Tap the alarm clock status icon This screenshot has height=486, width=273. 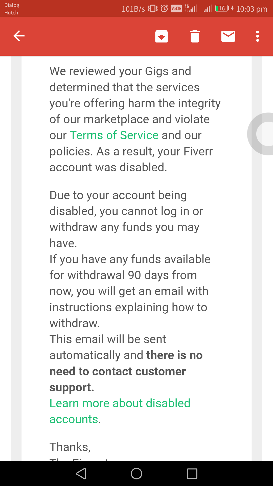(164, 9)
